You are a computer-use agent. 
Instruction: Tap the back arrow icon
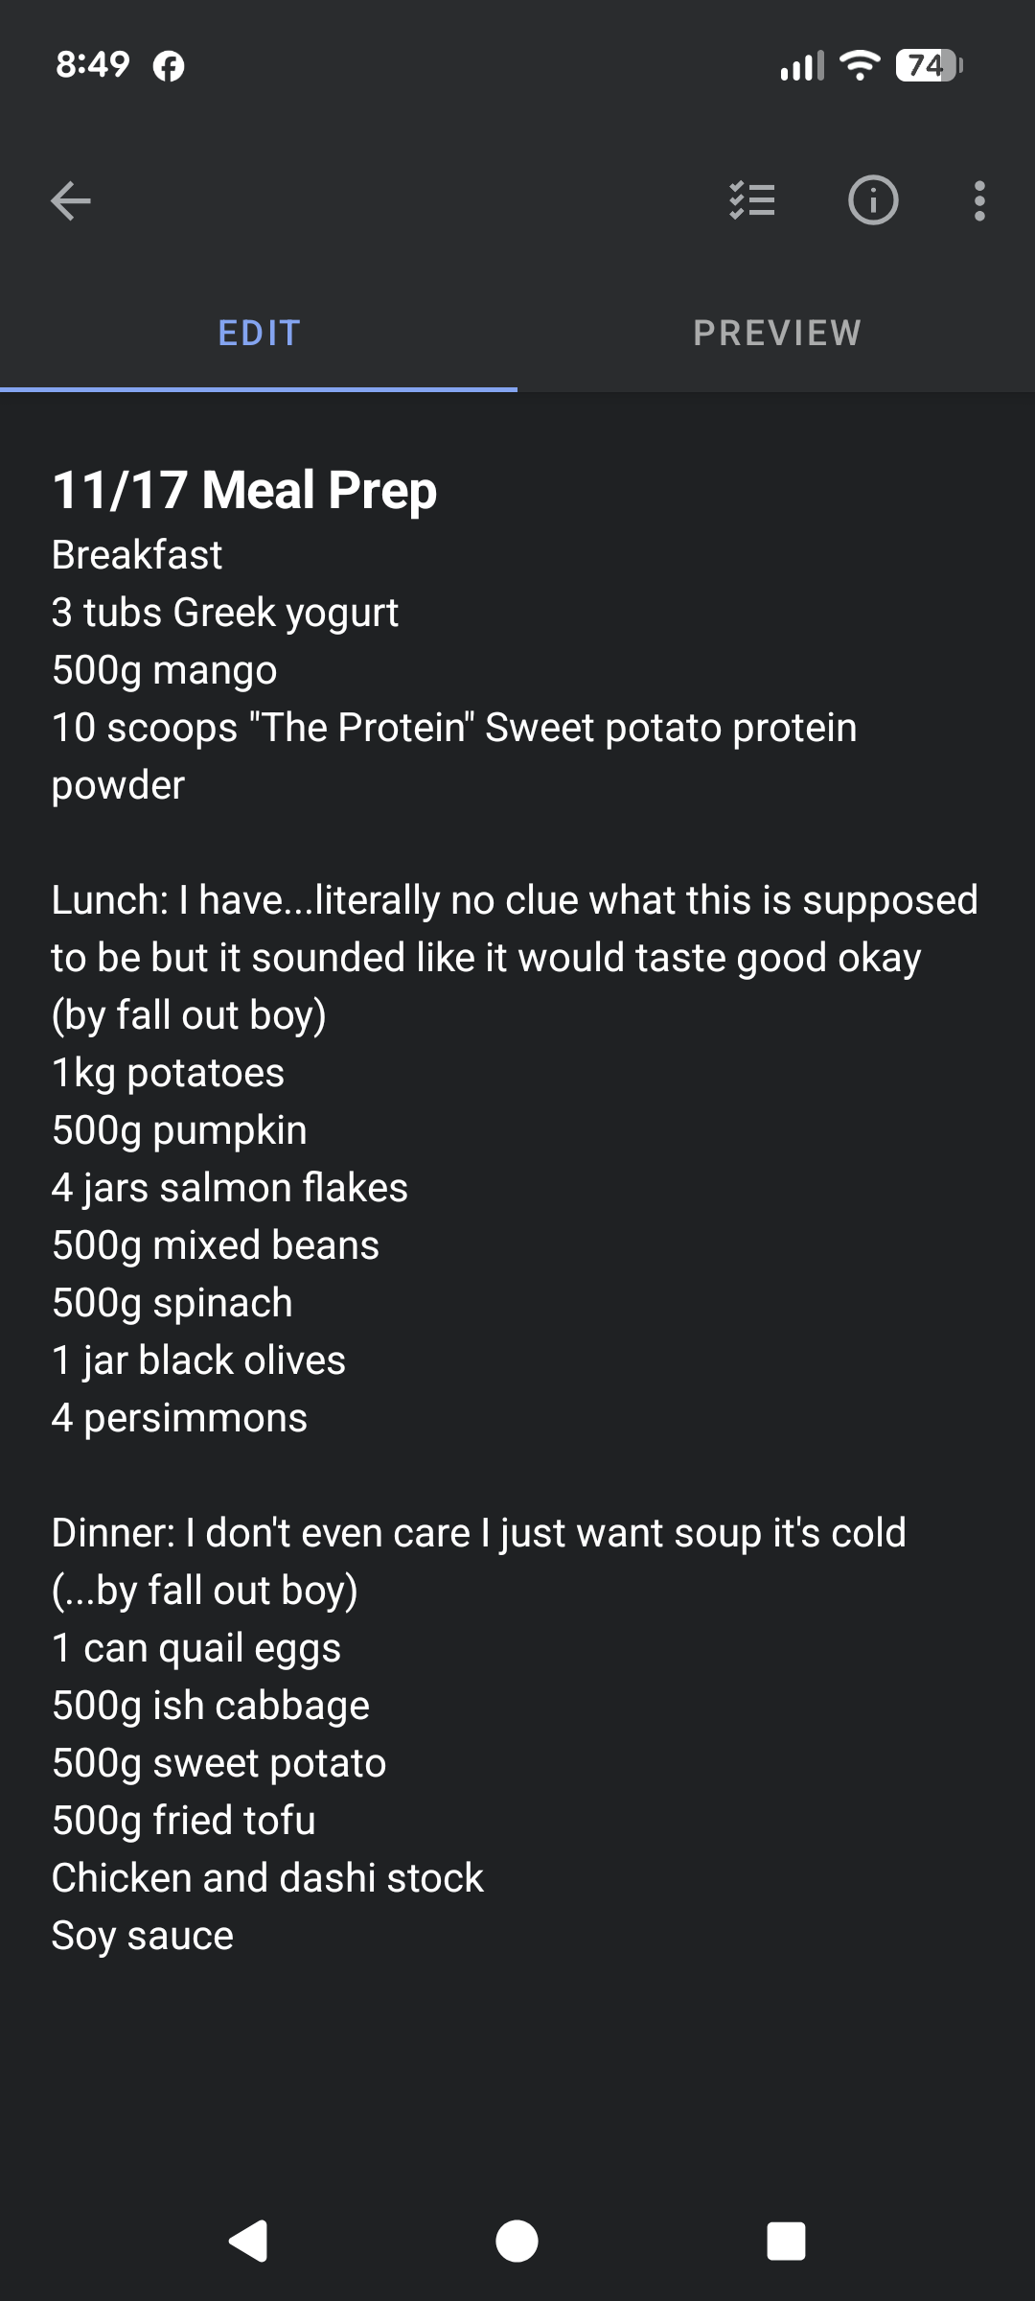(71, 201)
